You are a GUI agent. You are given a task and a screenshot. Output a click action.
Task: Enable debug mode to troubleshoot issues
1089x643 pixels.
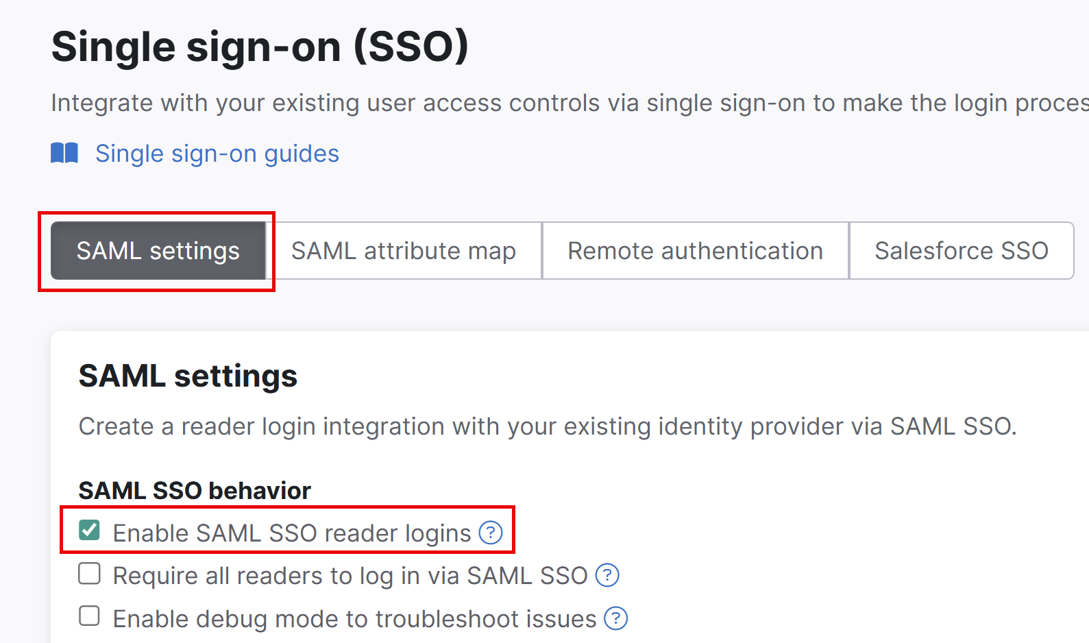(88, 616)
